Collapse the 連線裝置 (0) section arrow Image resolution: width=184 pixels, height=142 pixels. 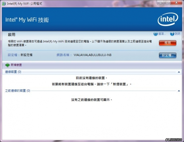click(x=179, y=72)
